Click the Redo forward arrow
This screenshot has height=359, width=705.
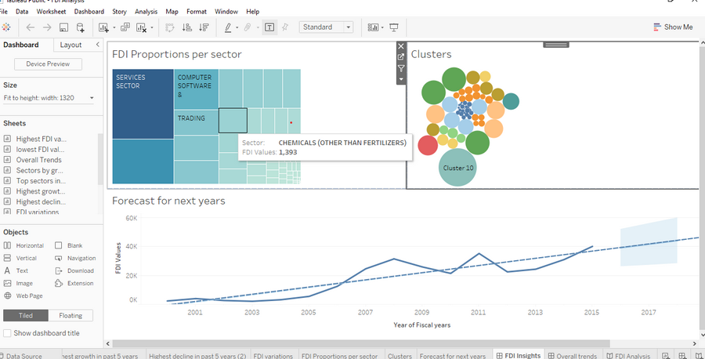click(47, 27)
